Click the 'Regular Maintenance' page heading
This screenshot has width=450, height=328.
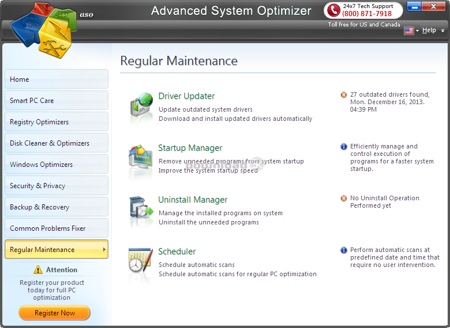[179, 60]
